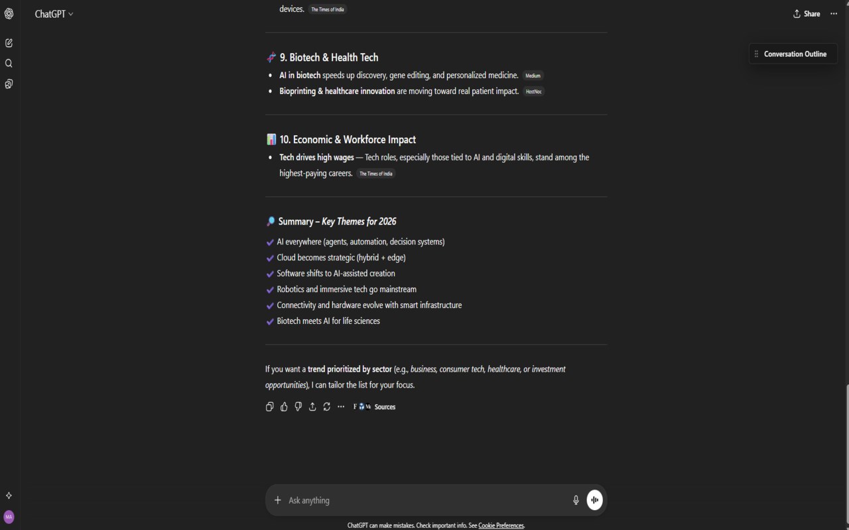The width and height of the screenshot is (849, 530).
Task: Copy the response with copy icon
Action: tap(269, 407)
